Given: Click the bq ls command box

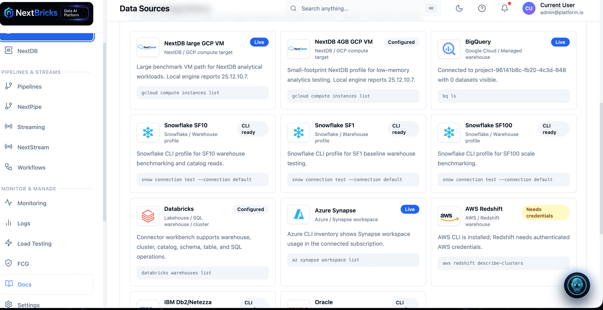Looking at the screenshot, I should click(x=504, y=96).
